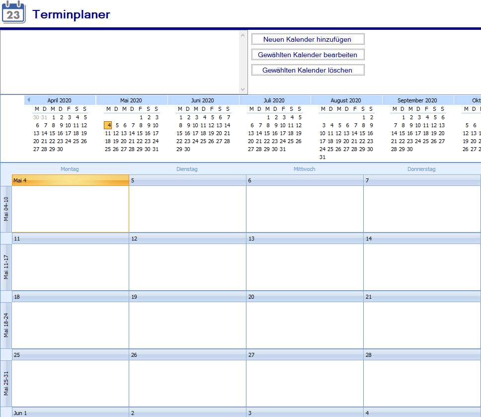Select week Mai 18-24 side tab
Viewport: 481px width, 417px height.
(x=6, y=325)
